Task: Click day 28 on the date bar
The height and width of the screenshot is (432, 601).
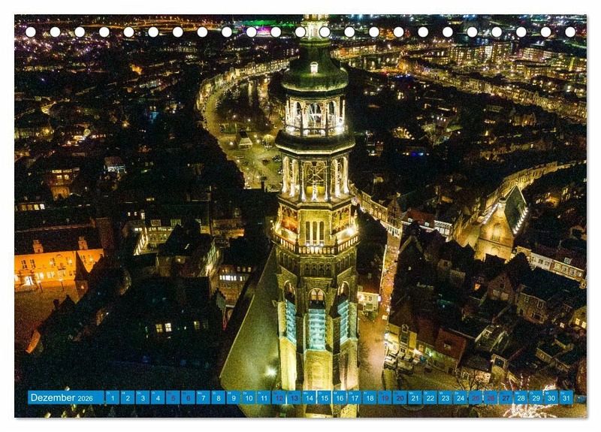Action: [x=521, y=397]
